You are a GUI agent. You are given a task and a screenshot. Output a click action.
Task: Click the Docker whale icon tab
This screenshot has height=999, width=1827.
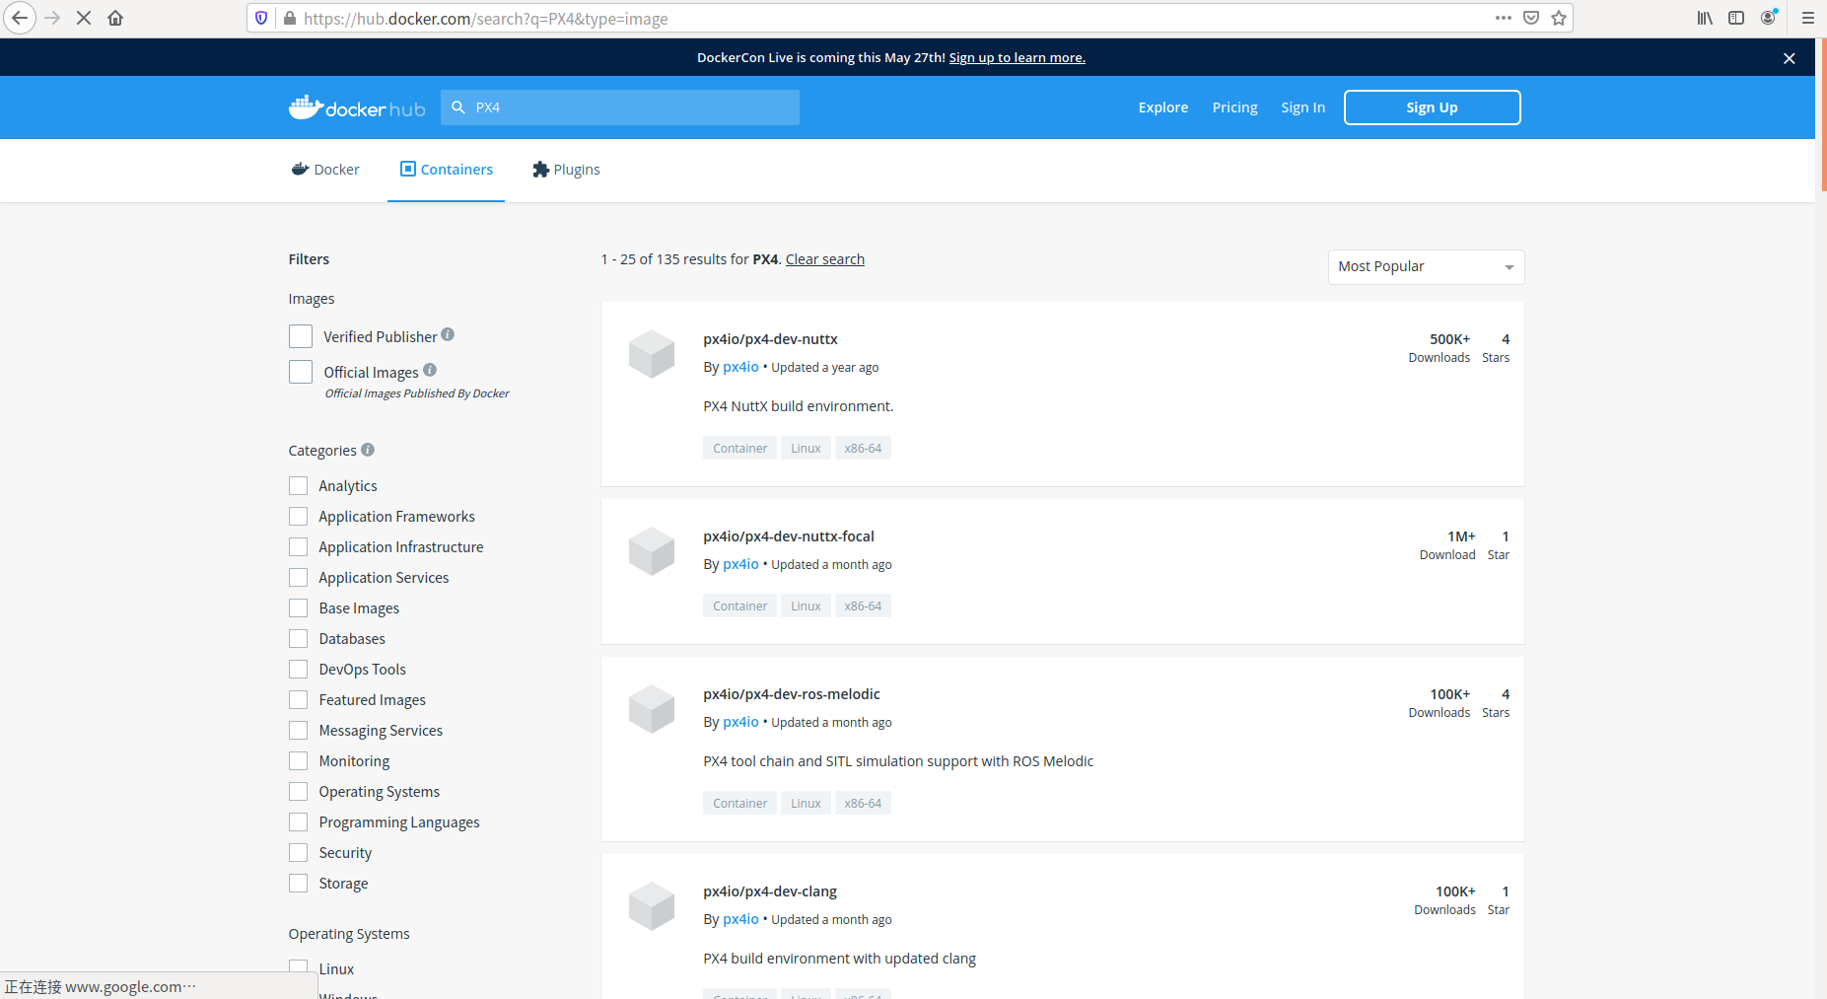tap(301, 169)
